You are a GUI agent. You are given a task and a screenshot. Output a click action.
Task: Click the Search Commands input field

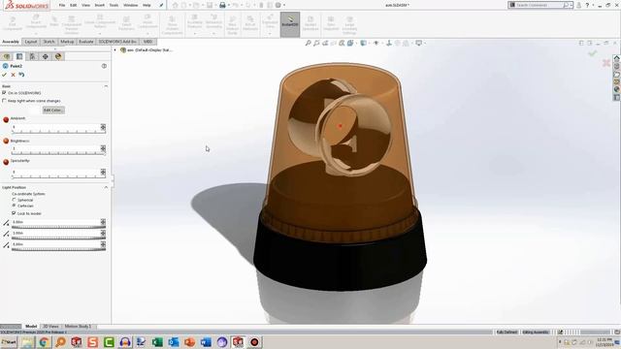coord(539,5)
